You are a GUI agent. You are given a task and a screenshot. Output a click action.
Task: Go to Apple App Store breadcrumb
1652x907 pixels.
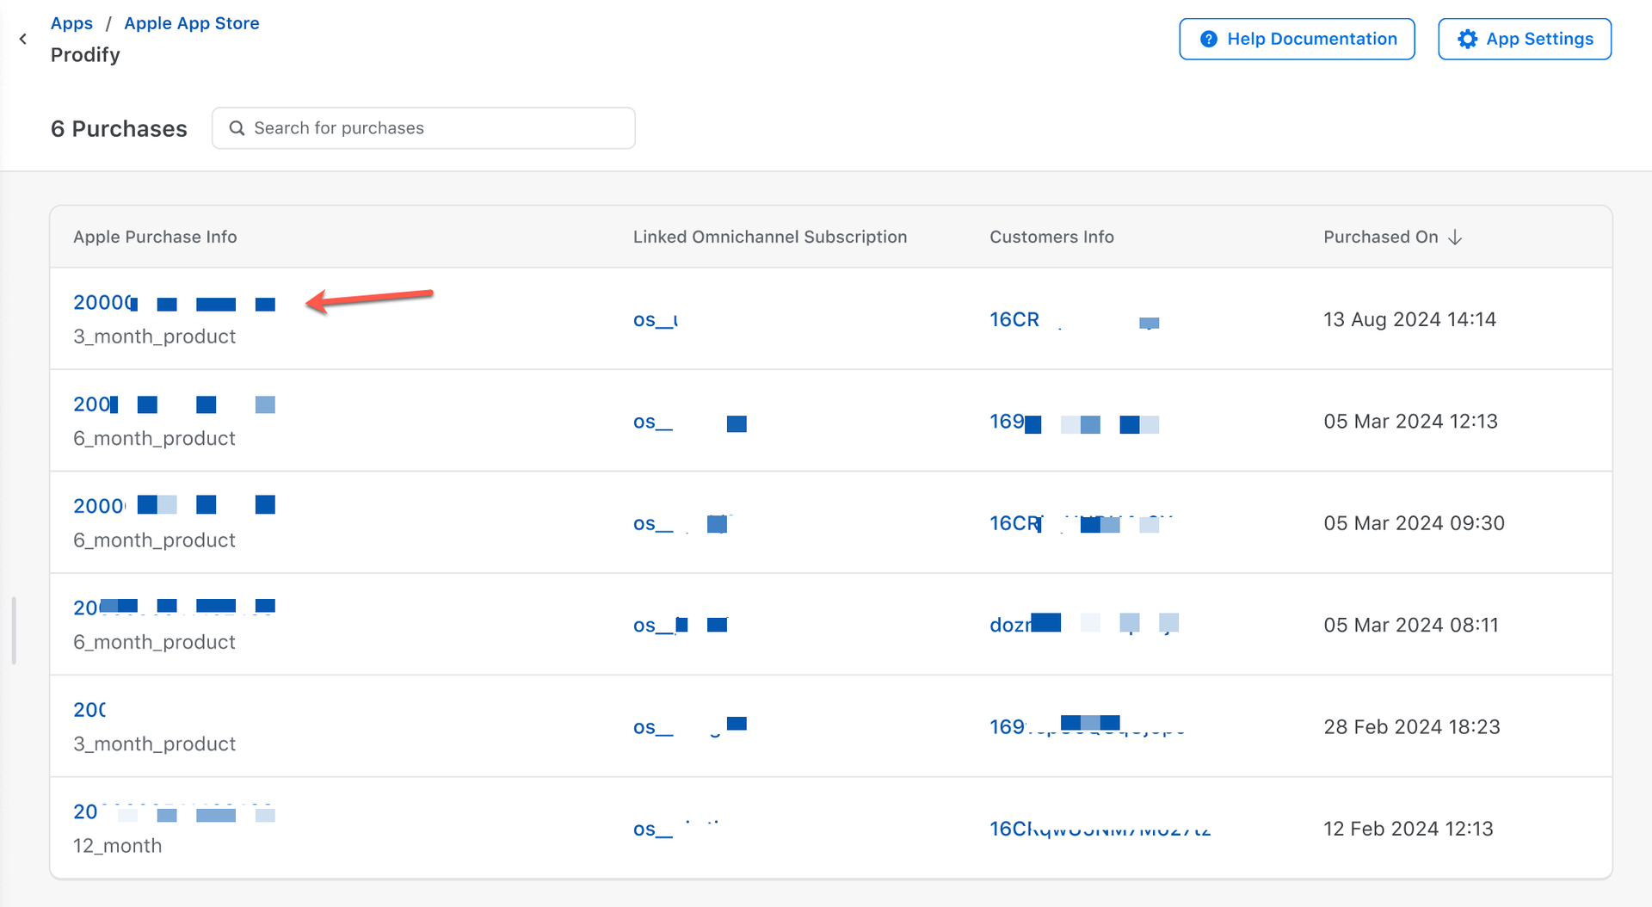tap(191, 23)
